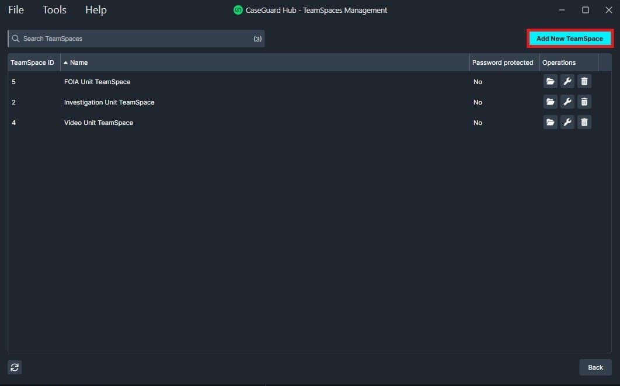This screenshot has height=386, width=620.
Task: Click the Back button
Action: click(595, 367)
